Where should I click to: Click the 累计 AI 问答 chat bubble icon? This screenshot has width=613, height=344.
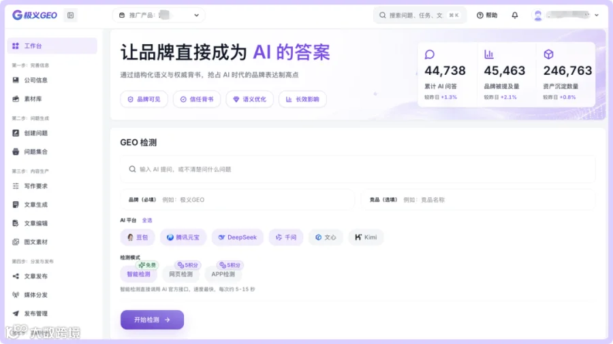(430, 54)
